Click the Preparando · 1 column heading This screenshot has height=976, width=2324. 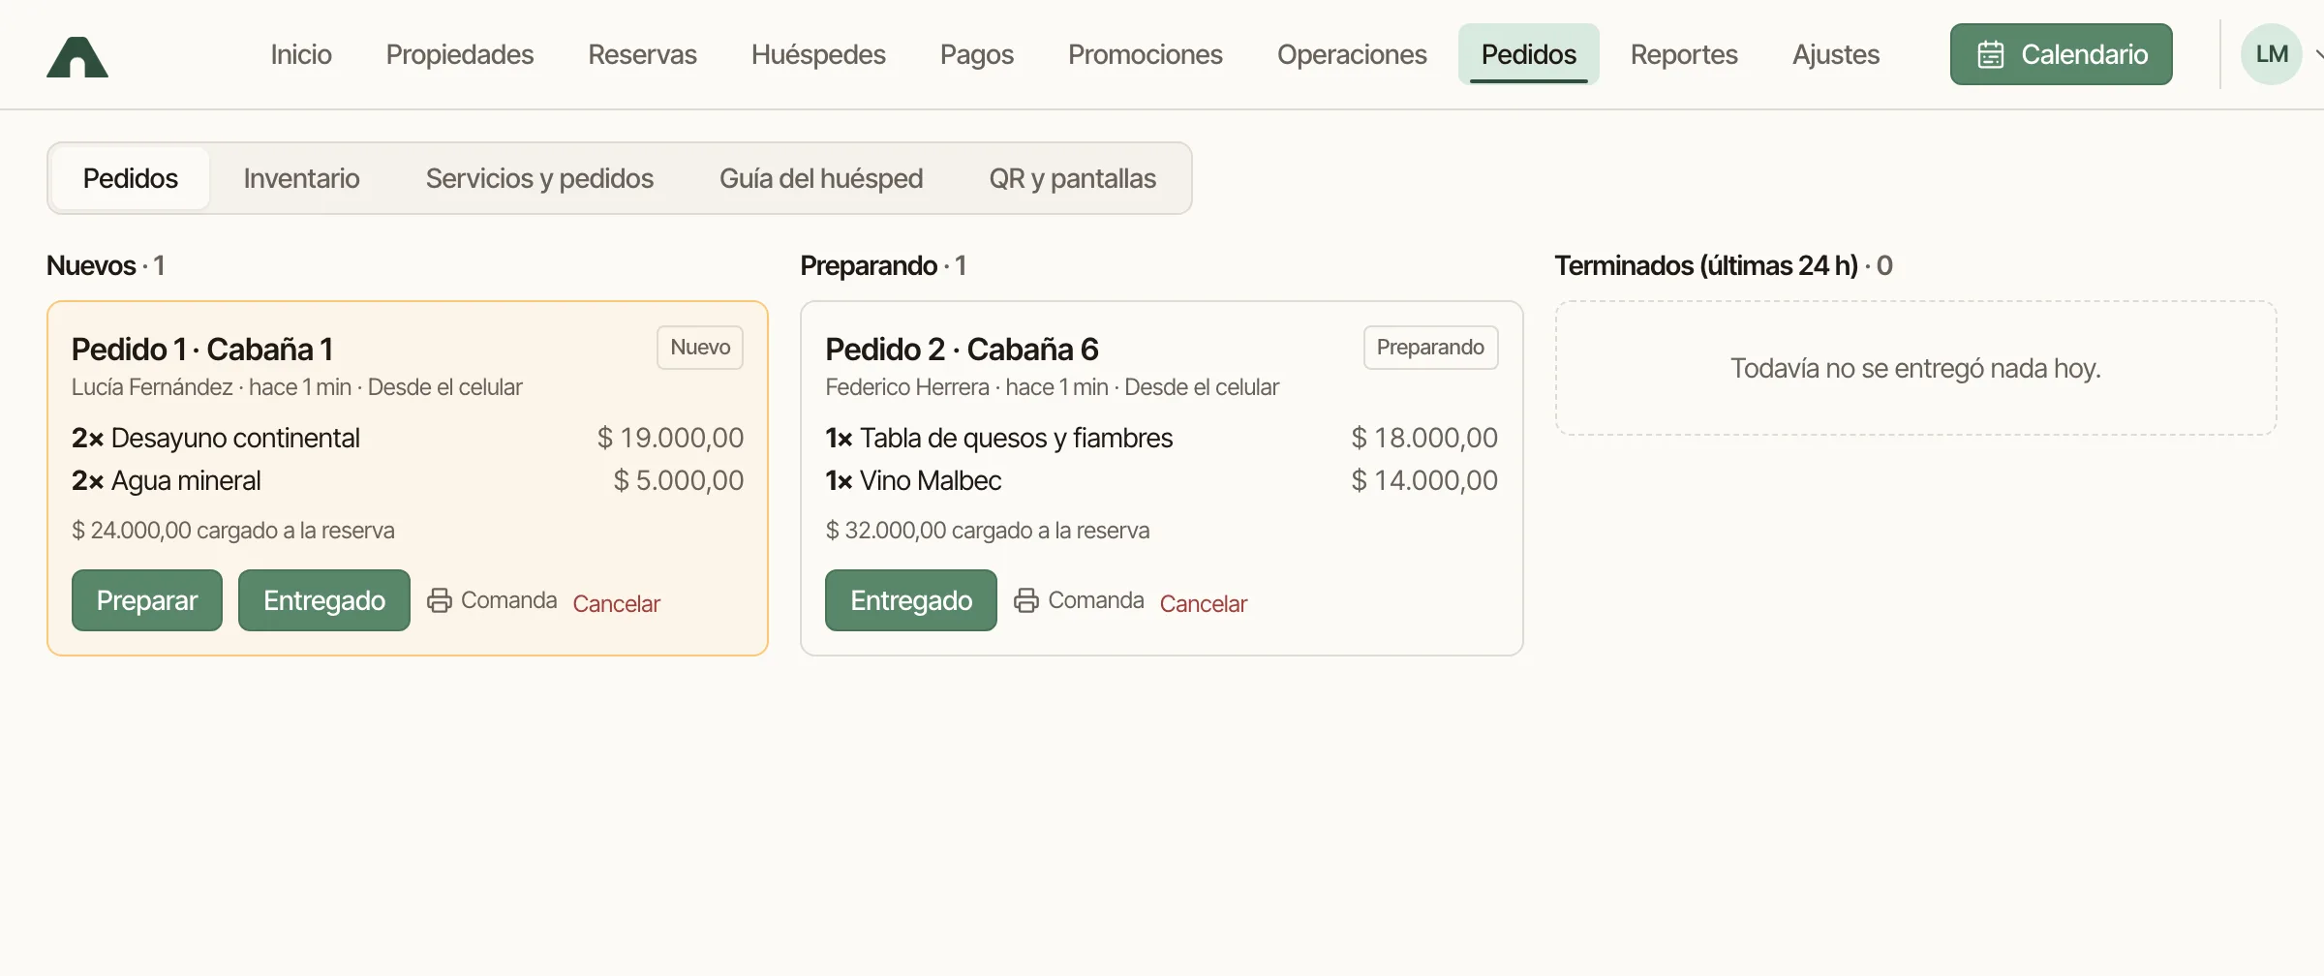tap(883, 265)
